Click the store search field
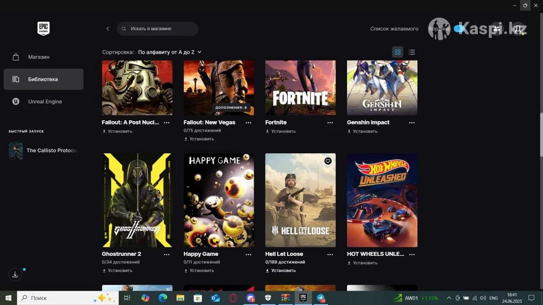The image size is (543, 305). pyautogui.click(x=157, y=28)
